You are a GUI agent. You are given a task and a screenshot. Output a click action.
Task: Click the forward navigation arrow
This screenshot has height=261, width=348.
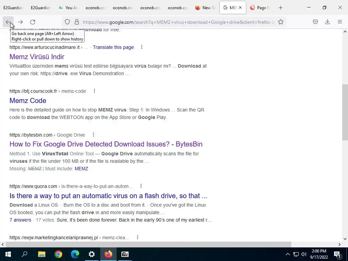click(20, 22)
